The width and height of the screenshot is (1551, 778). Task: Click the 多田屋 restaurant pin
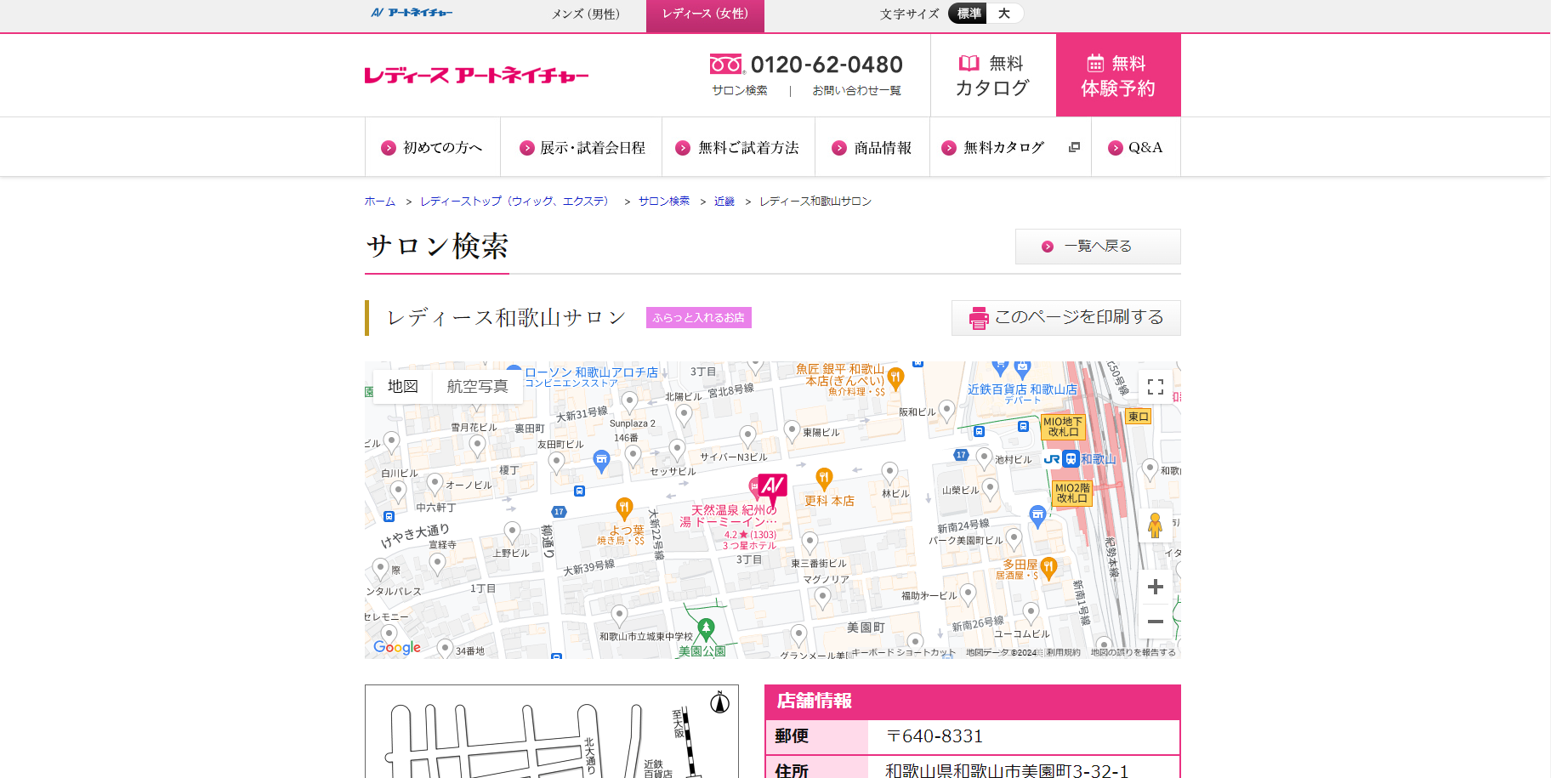(x=1048, y=568)
